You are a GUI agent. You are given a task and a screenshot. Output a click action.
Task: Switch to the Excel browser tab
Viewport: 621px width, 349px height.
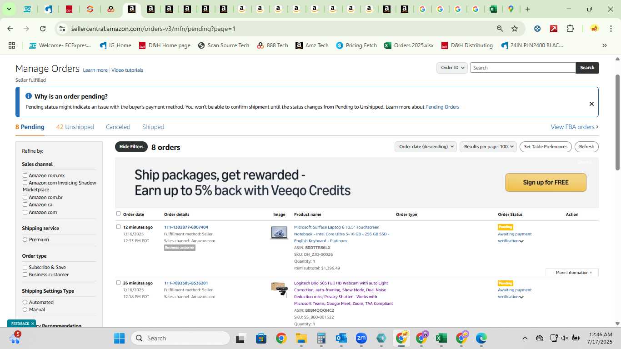tap(493, 9)
